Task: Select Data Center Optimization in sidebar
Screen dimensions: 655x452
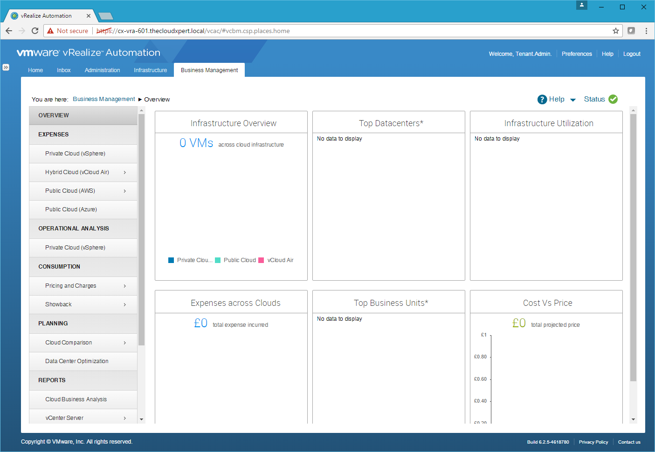Action: (77, 361)
